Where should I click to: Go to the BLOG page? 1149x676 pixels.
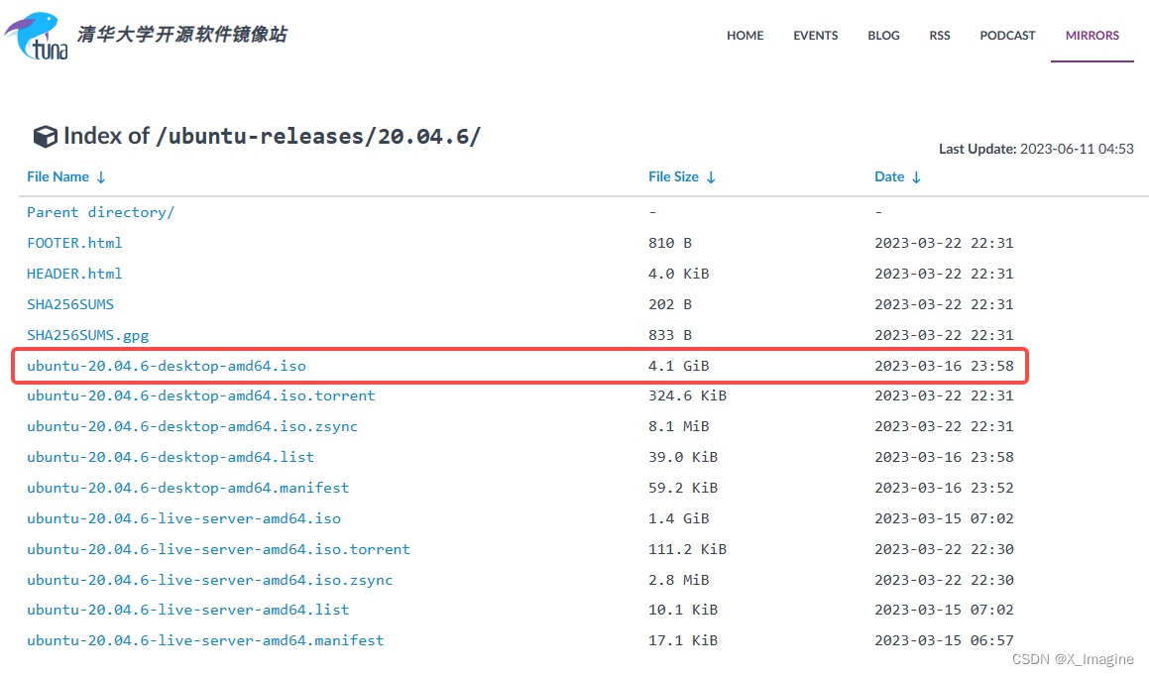pyautogui.click(x=883, y=35)
